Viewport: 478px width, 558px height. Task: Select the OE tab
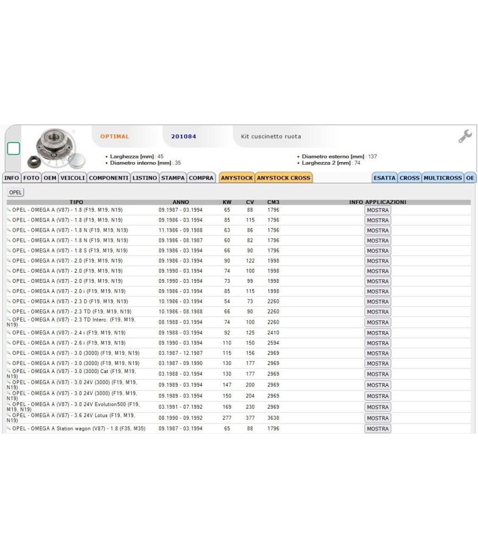click(x=470, y=177)
